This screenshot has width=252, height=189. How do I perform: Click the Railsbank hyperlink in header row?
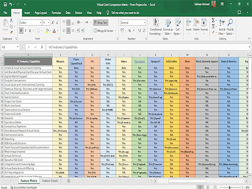tap(140, 61)
